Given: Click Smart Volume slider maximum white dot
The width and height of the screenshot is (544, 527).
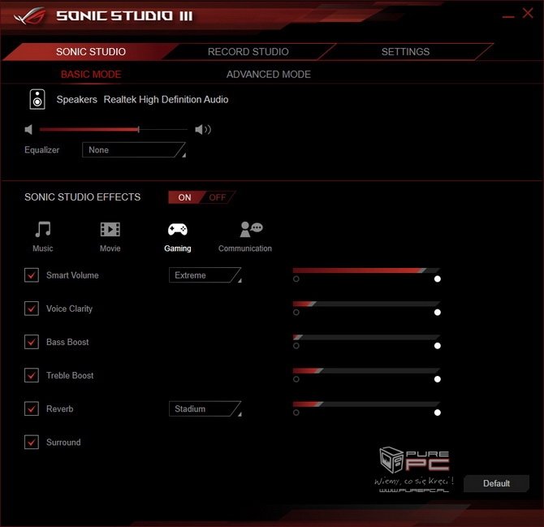Looking at the screenshot, I should coord(438,279).
